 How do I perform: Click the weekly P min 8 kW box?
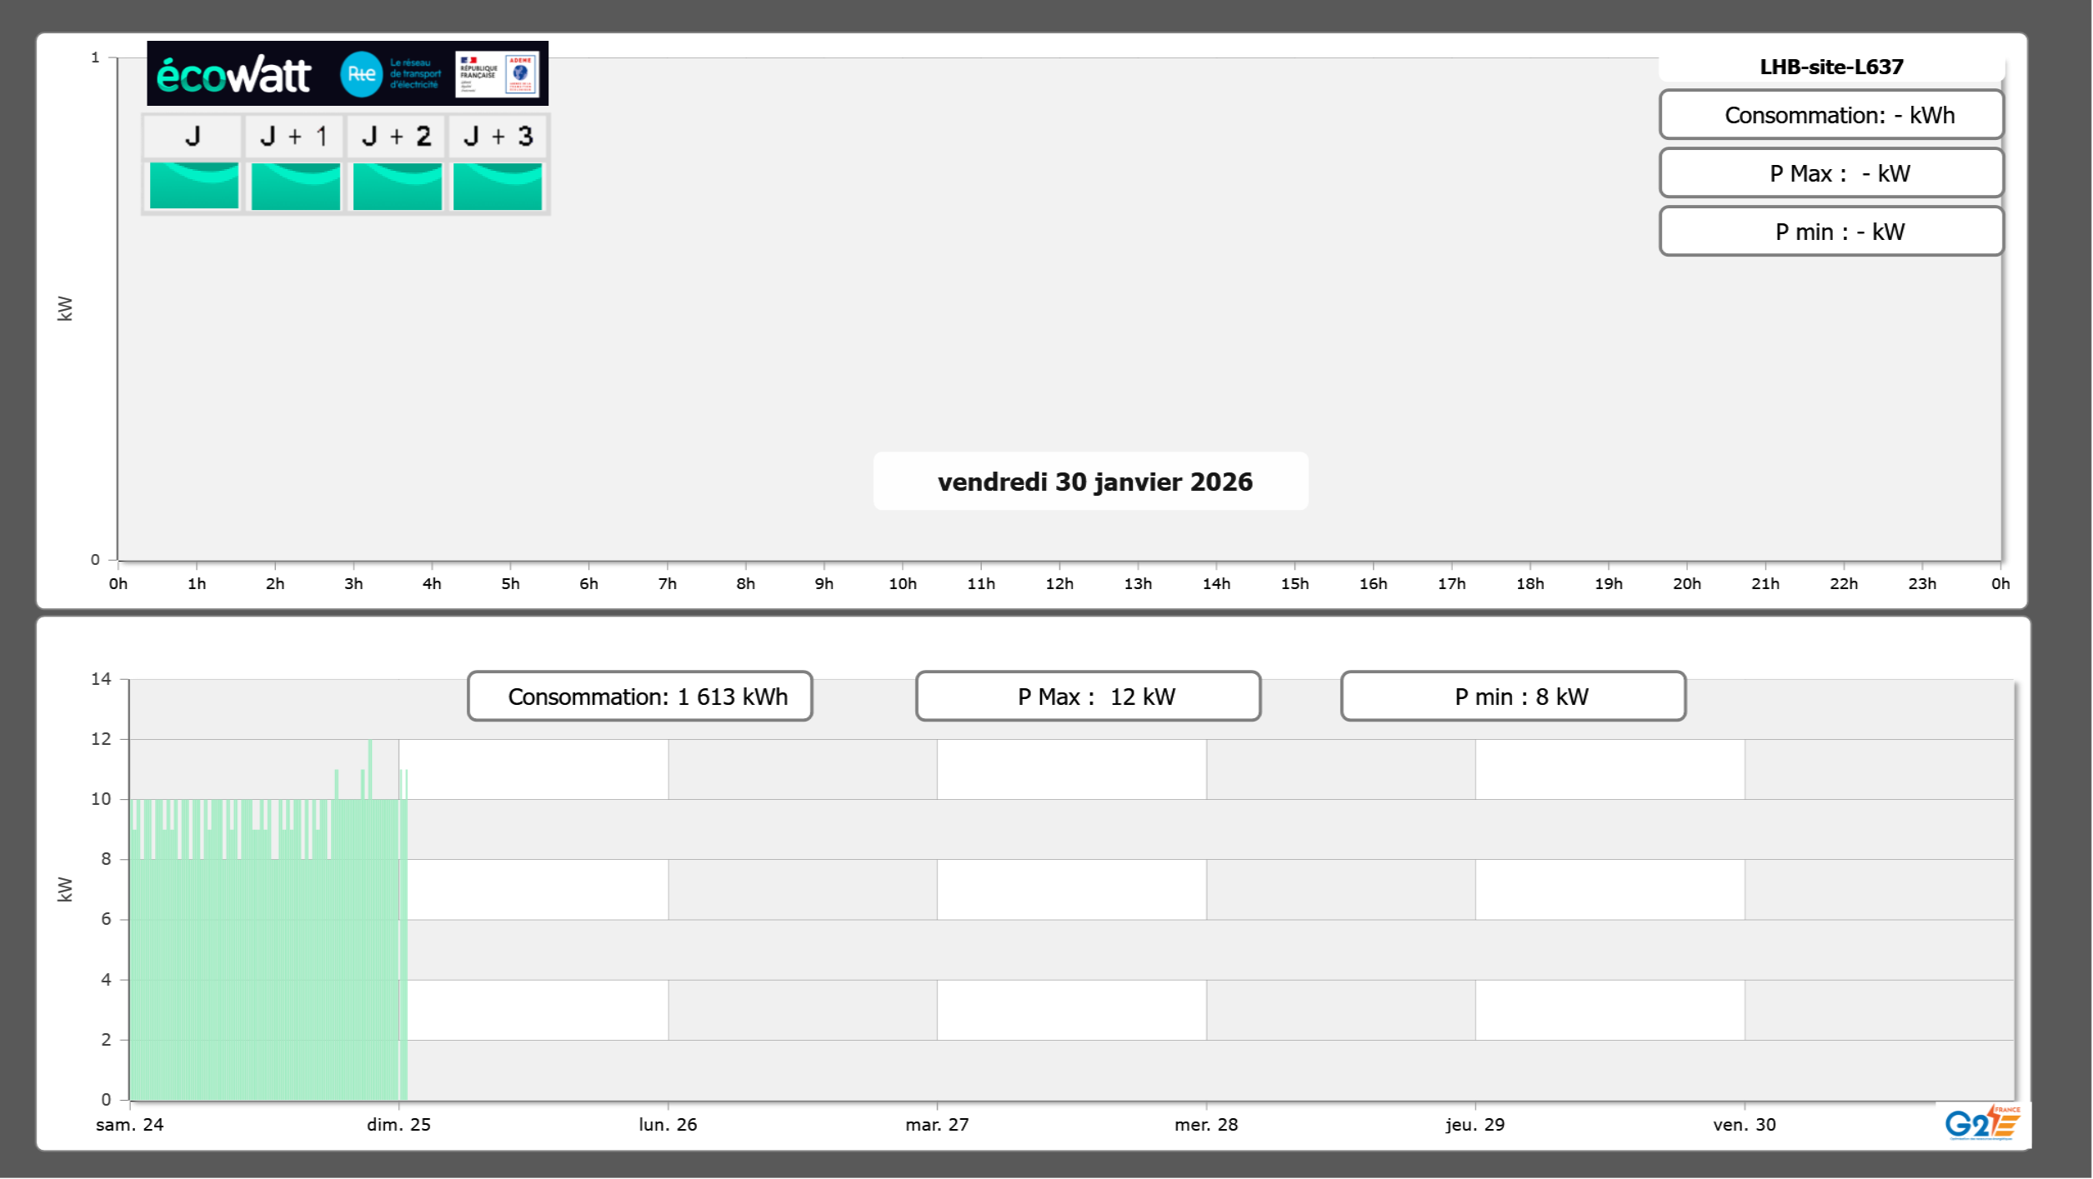pos(1513,697)
